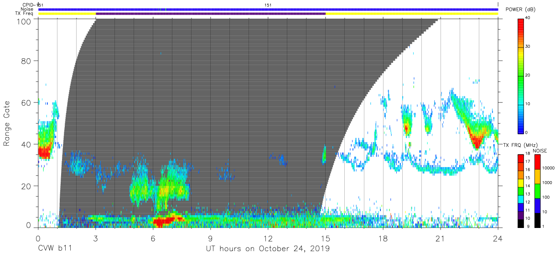Click the x-axis tick label '15'
This screenshot has height=258, width=560.
coord(325,238)
